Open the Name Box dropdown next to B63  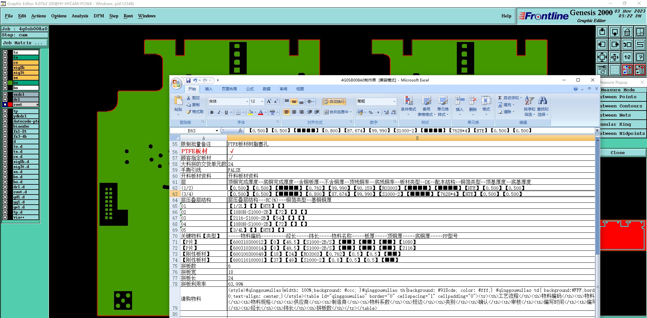217,131
